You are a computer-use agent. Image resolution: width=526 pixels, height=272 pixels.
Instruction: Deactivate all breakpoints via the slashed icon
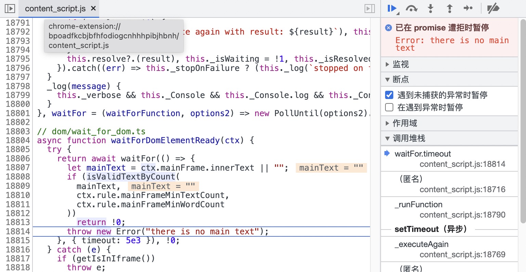(493, 9)
